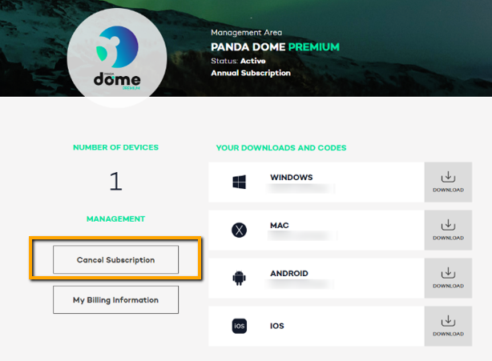Download the Android app
492x361 pixels.
point(448,279)
